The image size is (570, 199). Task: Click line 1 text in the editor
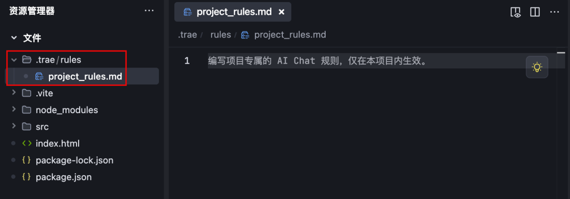(x=317, y=61)
